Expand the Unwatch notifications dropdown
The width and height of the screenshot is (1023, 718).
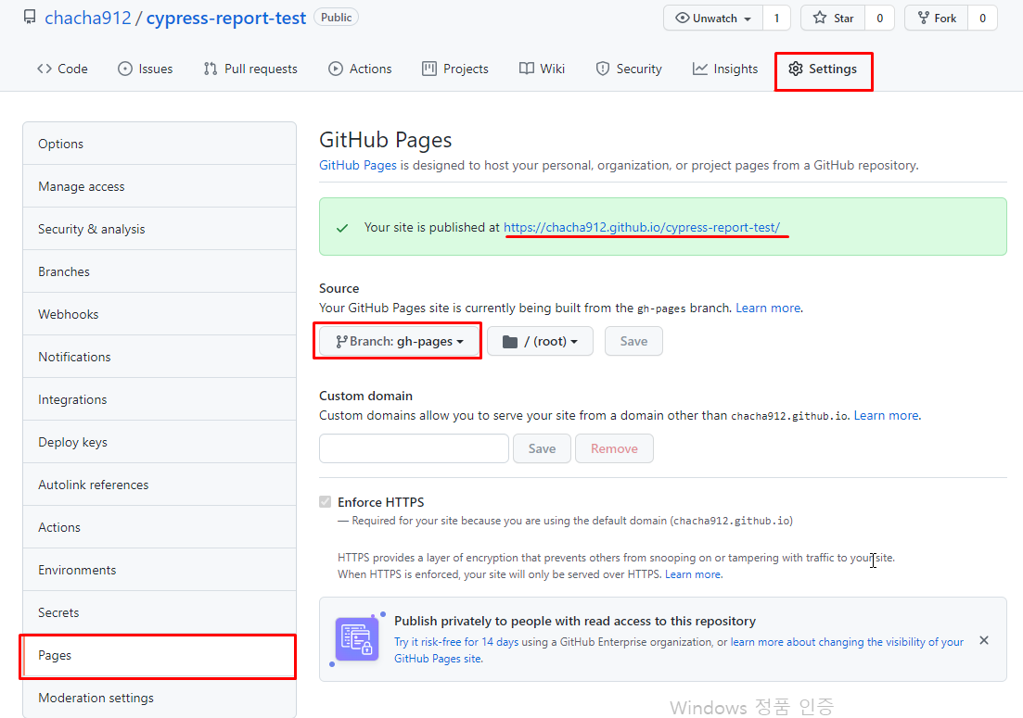click(x=713, y=18)
